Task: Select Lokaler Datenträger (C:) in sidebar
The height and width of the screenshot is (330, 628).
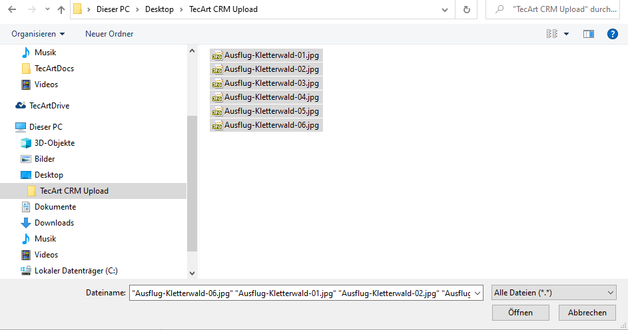Action: click(76, 271)
